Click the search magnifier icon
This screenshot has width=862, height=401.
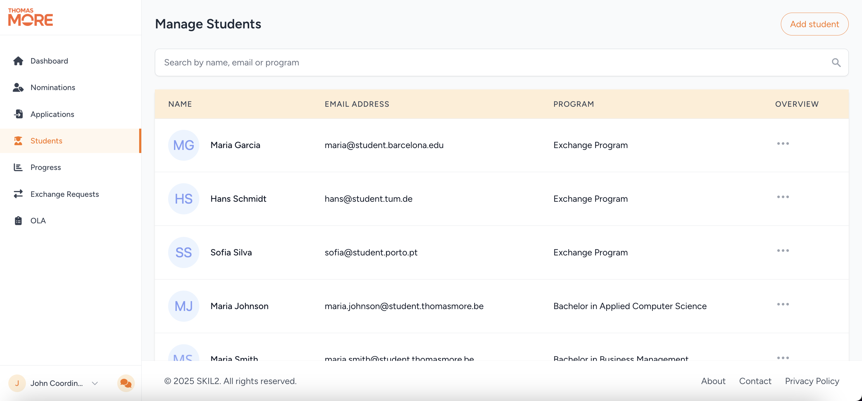836,63
